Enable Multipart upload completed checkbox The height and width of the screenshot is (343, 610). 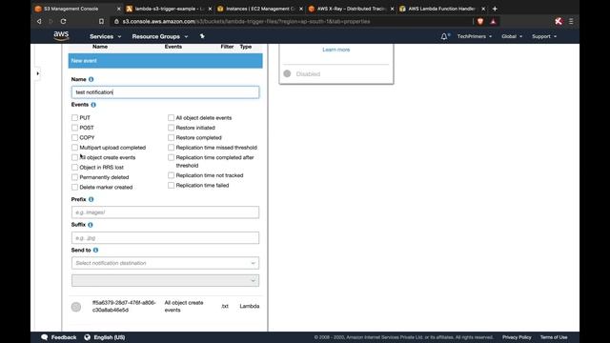click(x=74, y=148)
